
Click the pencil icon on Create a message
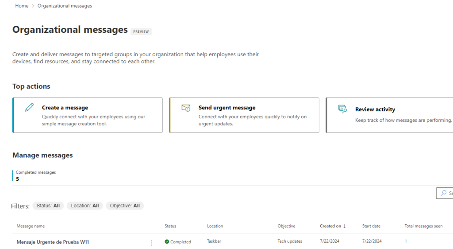pyautogui.click(x=29, y=107)
